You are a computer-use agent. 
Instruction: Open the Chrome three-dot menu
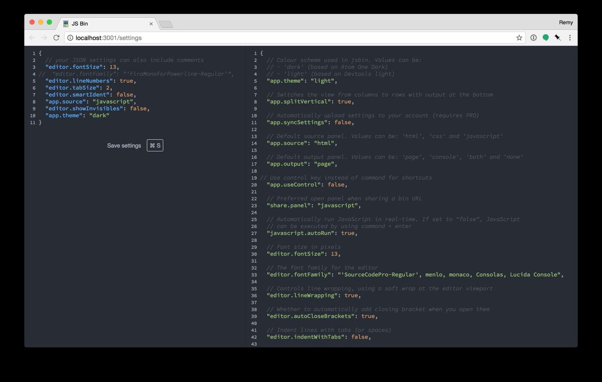570,38
